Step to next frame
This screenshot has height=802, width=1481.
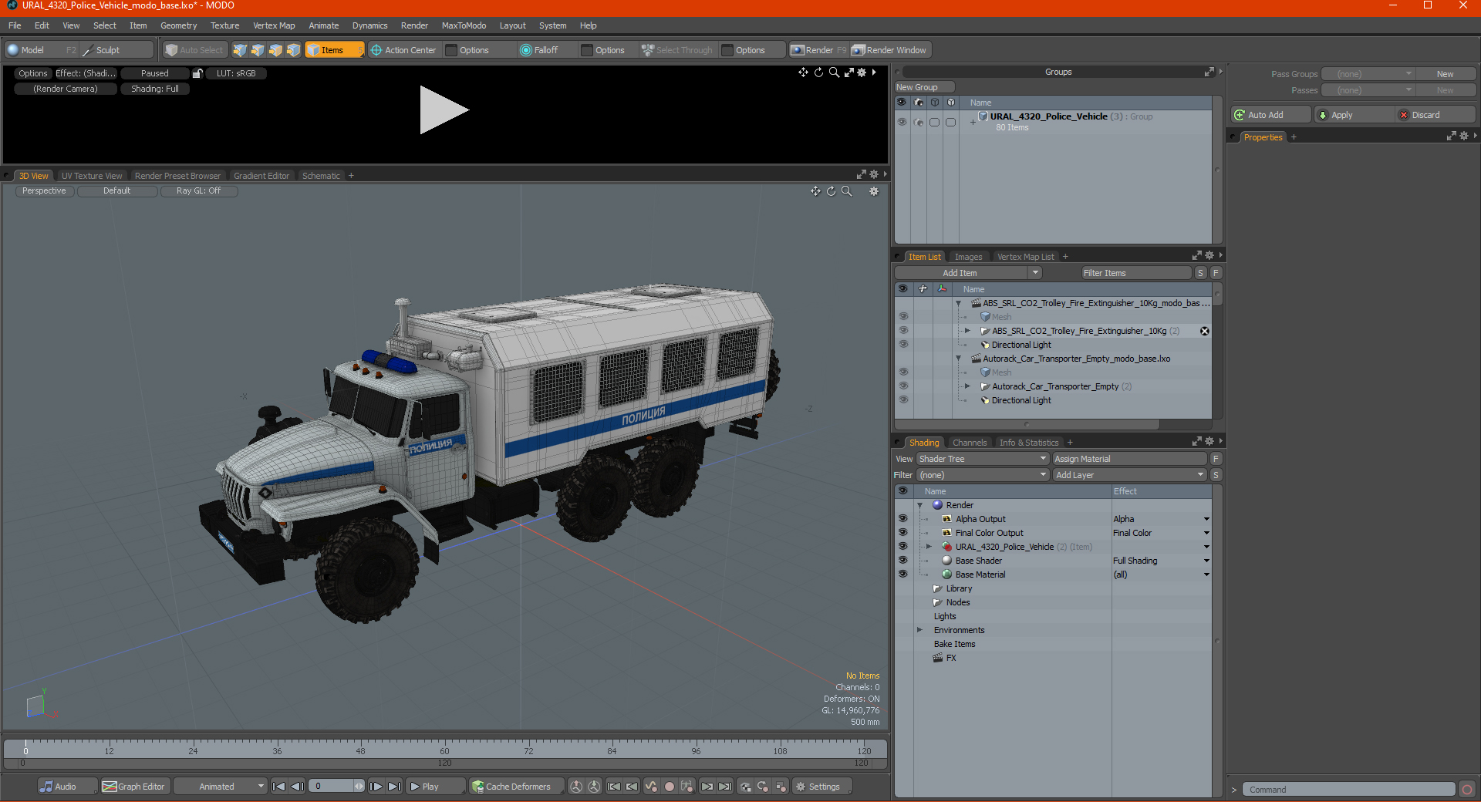click(376, 787)
